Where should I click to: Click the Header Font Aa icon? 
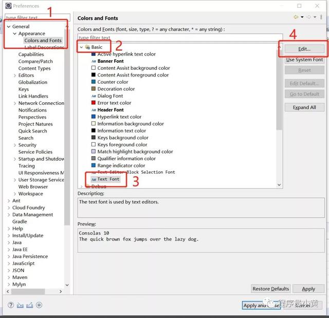[94, 110]
